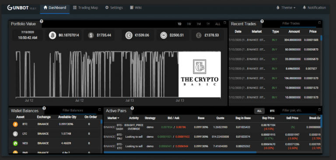This screenshot has width=336, height=160.
Task: Click the Active Pairs help icon
Action: point(132,108)
